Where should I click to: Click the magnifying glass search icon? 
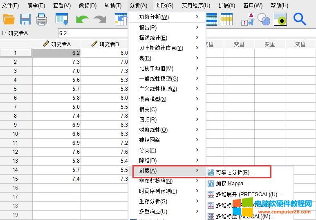pos(300,19)
